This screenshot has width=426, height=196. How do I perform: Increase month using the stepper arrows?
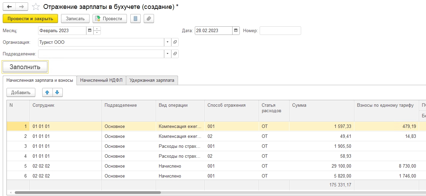pos(97,29)
